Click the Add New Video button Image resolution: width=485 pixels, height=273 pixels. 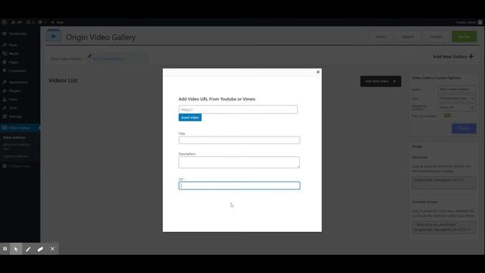[x=380, y=81]
